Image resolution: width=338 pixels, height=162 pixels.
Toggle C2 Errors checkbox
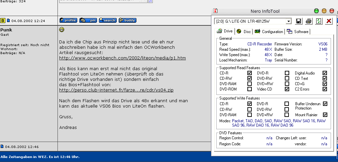[325, 89]
